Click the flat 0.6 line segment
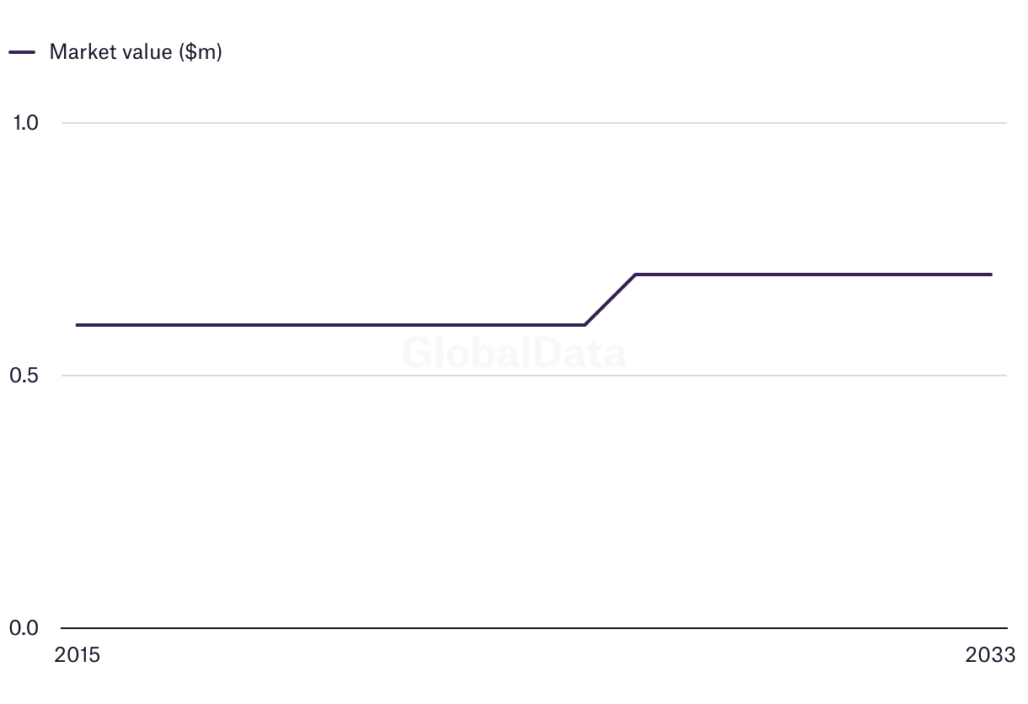Image resolution: width=1028 pixels, height=704 pixels. pyautogui.click(x=330, y=325)
